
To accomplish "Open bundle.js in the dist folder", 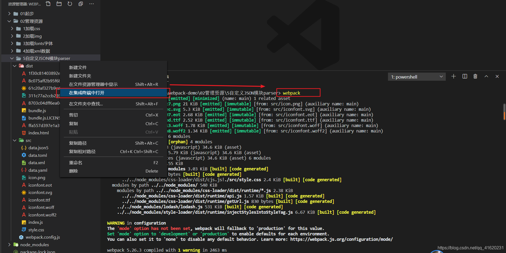I will tap(37, 111).
